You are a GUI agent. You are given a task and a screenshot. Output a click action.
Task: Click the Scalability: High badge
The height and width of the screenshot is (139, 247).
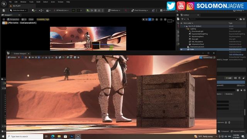point(43,19)
